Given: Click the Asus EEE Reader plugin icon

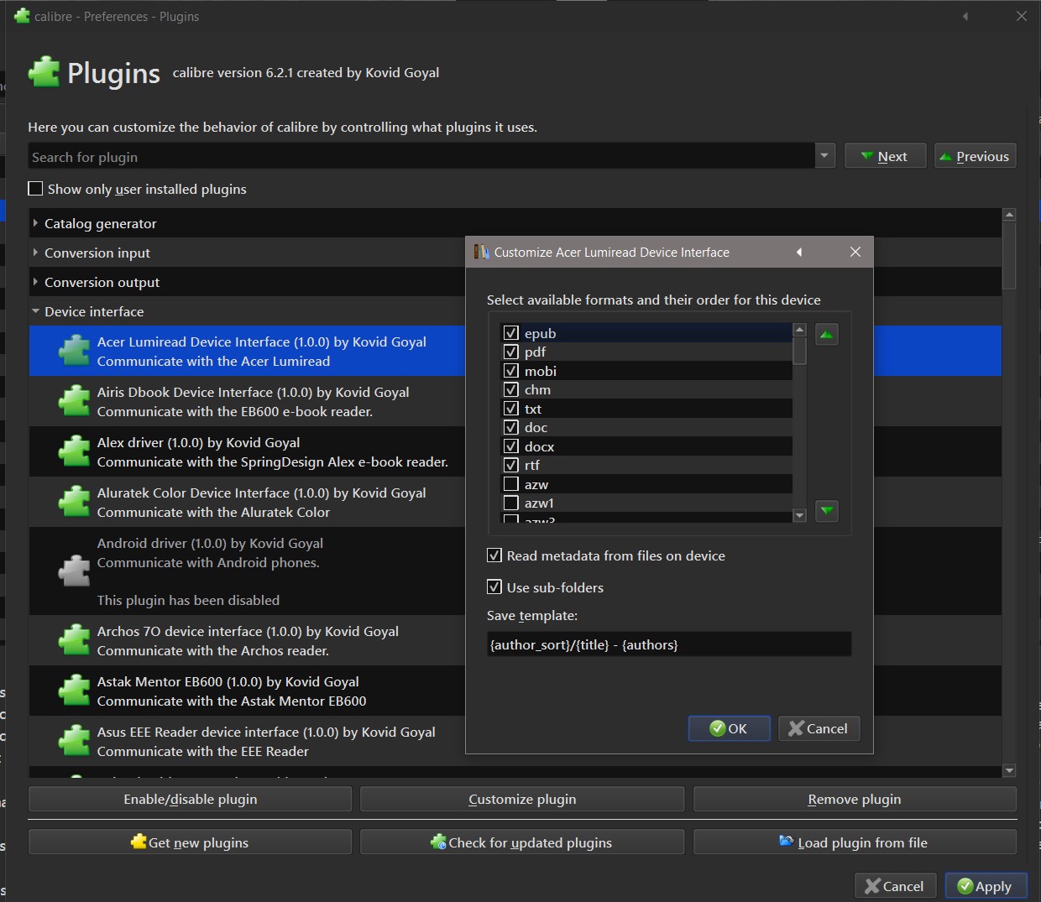Looking at the screenshot, I should (x=74, y=741).
